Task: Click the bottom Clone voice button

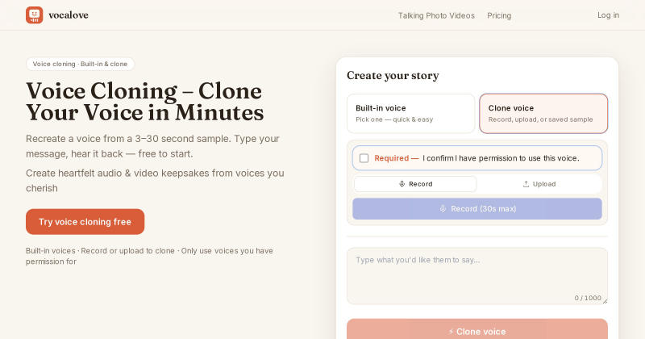Action: tap(477, 329)
